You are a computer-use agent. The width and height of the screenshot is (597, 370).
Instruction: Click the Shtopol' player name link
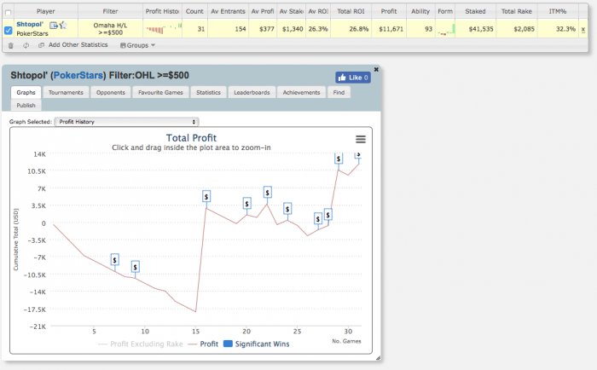(30, 25)
